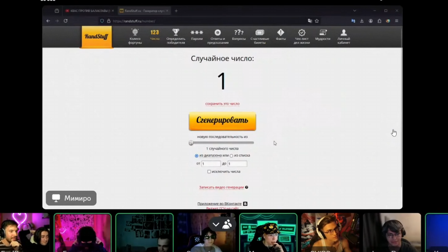Open Чек-лист дел жизни section

302,37
